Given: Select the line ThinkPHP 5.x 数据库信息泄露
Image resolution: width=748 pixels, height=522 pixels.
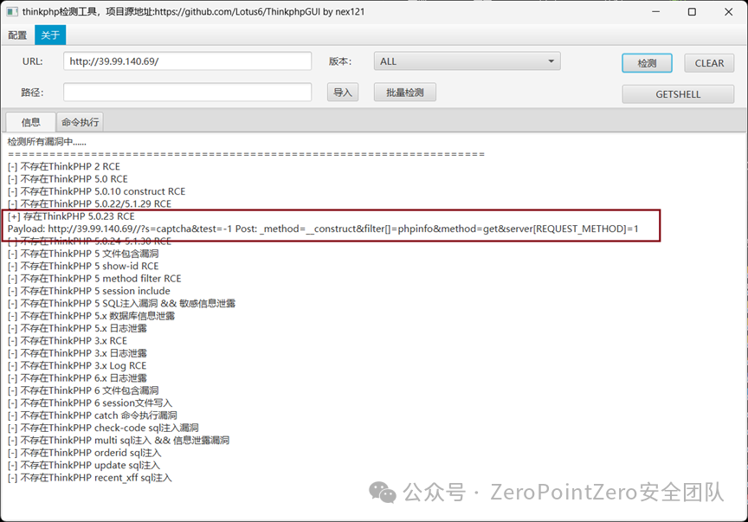Looking at the screenshot, I should 91,315.
